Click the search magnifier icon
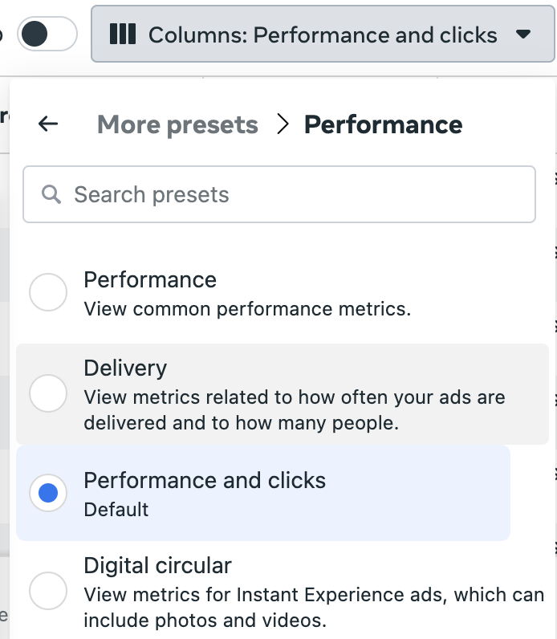 pyautogui.click(x=51, y=194)
